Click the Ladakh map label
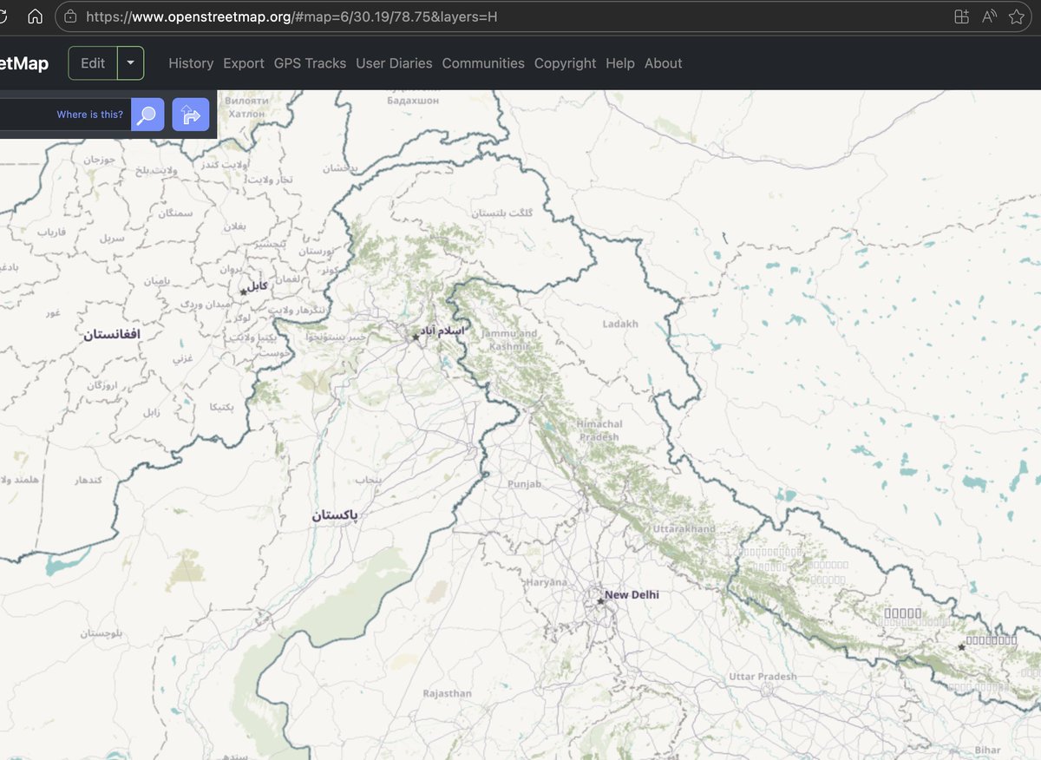The width and height of the screenshot is (1041, 760). [620, 324]
